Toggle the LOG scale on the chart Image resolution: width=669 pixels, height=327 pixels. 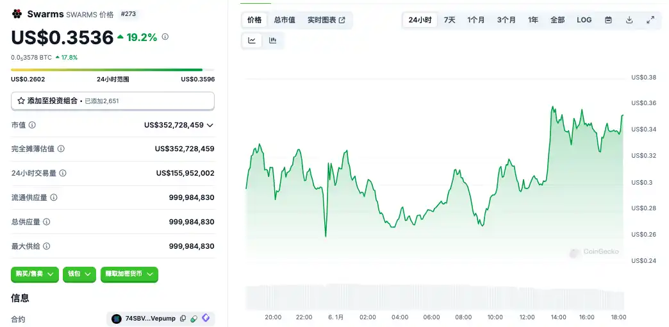tap(584, 20)
